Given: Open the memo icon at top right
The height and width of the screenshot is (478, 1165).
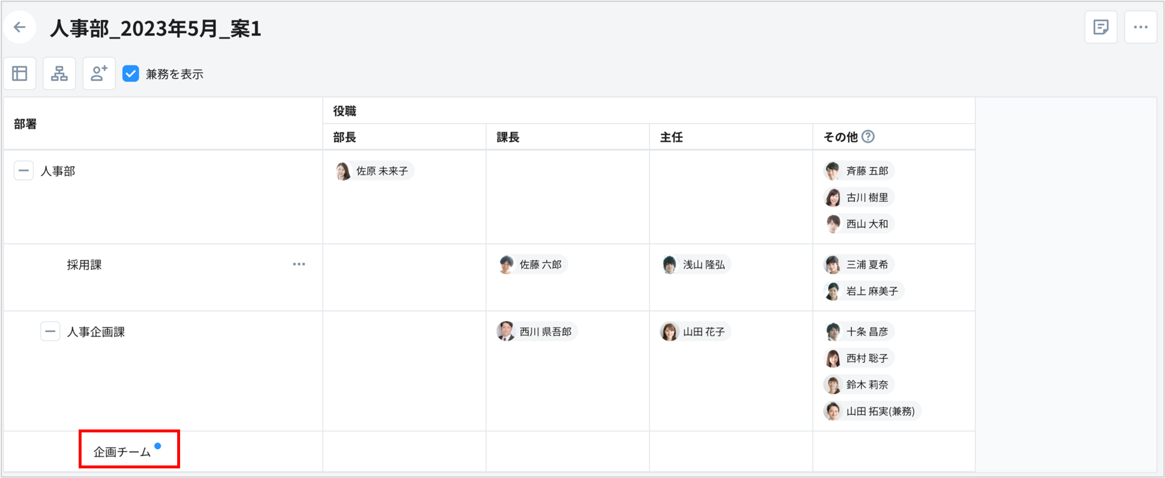Looking at the screenshot, I should [x=1101, y=27].
